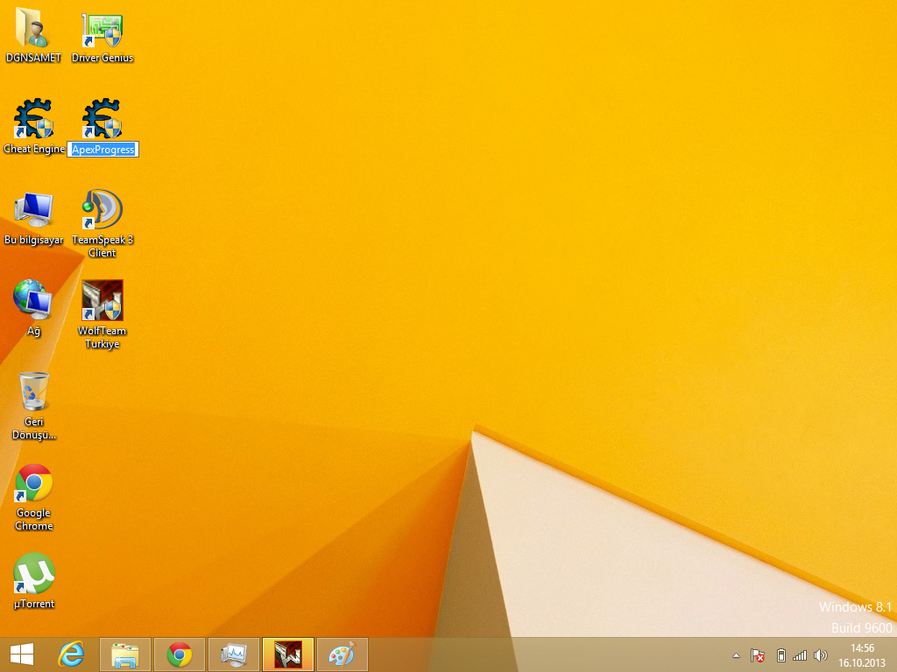Image resolution: width=897 pixels, height=672 pixels.
Task: Click the ApexProgress rename text field
Action: [103, 150]
